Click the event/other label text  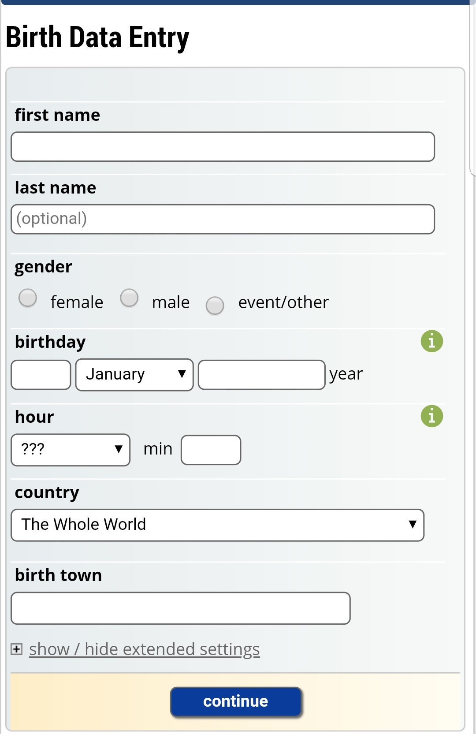click(x=283, y=302)
